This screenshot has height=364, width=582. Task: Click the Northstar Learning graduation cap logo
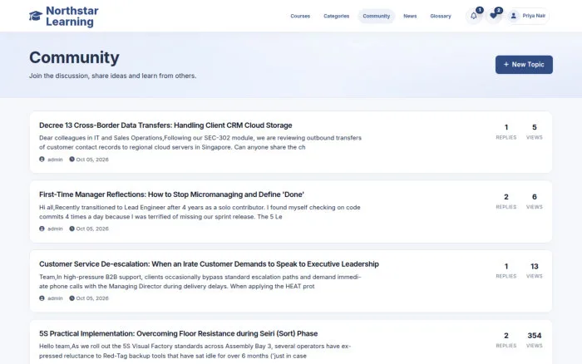pyautogui.click(x=36, y=16)
